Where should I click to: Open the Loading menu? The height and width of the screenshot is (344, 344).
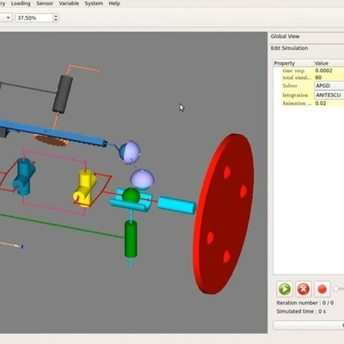coord(21,3)
